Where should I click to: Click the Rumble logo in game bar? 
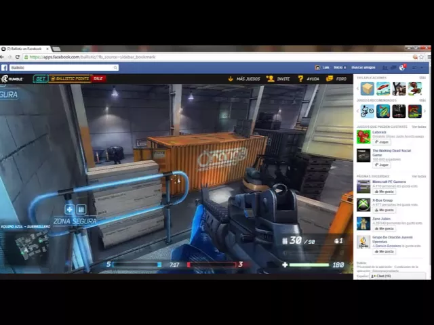[12, 79]
